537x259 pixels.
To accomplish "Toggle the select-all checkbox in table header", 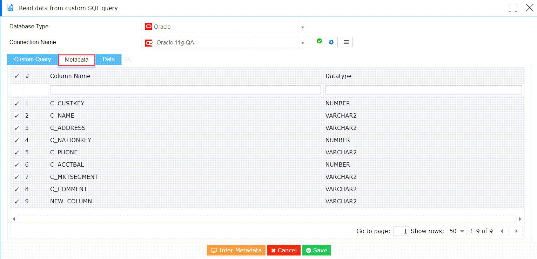I will coord(16,76).
